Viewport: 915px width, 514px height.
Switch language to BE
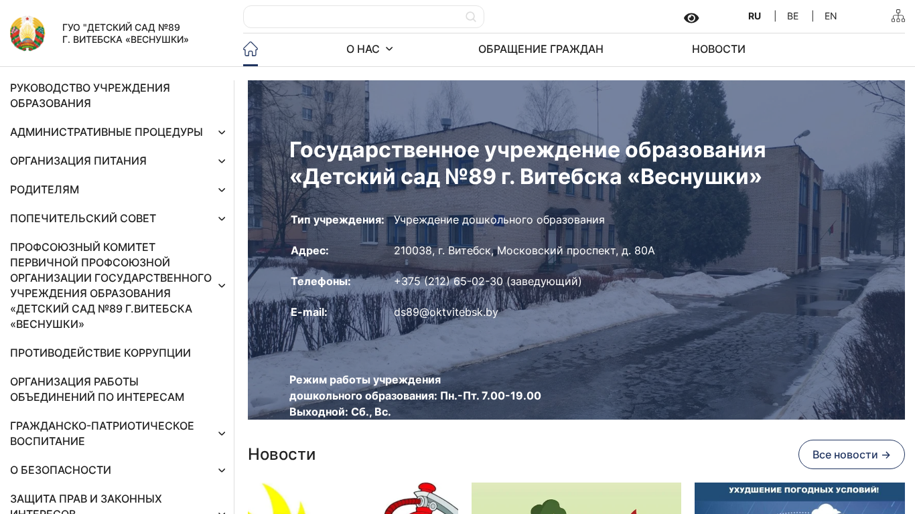point(792,16)
